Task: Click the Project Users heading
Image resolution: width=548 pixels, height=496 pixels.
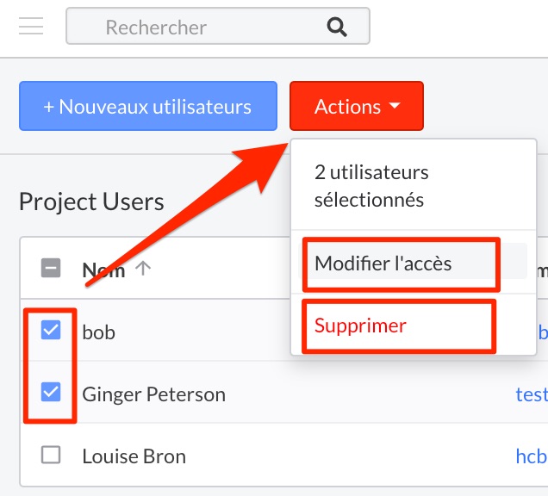Action: [91, 201]
